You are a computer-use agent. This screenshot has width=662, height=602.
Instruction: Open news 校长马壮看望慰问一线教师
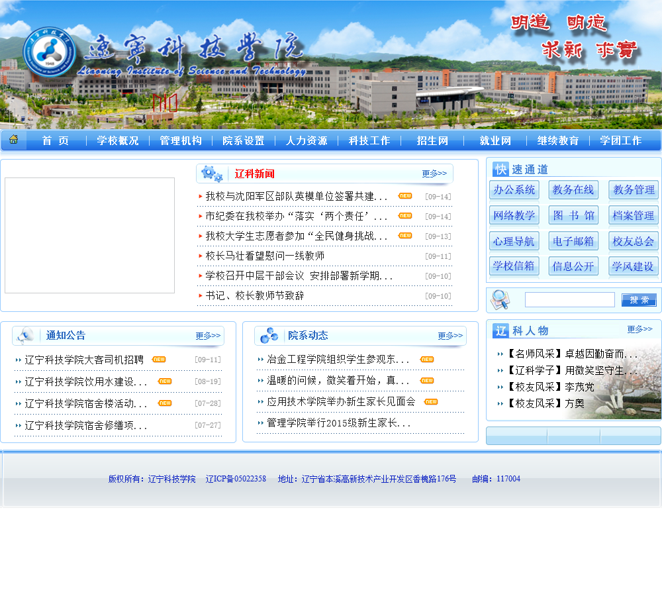[265, 256]
